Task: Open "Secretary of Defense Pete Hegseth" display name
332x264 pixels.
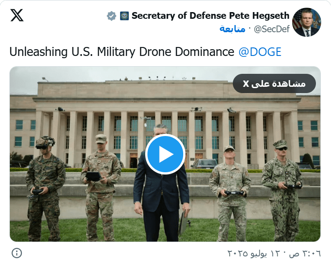Action: pos(210,16)
